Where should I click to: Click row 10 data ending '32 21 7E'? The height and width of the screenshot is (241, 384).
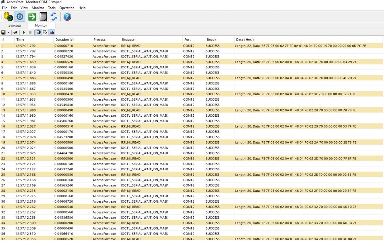click(x=295, y=94)
